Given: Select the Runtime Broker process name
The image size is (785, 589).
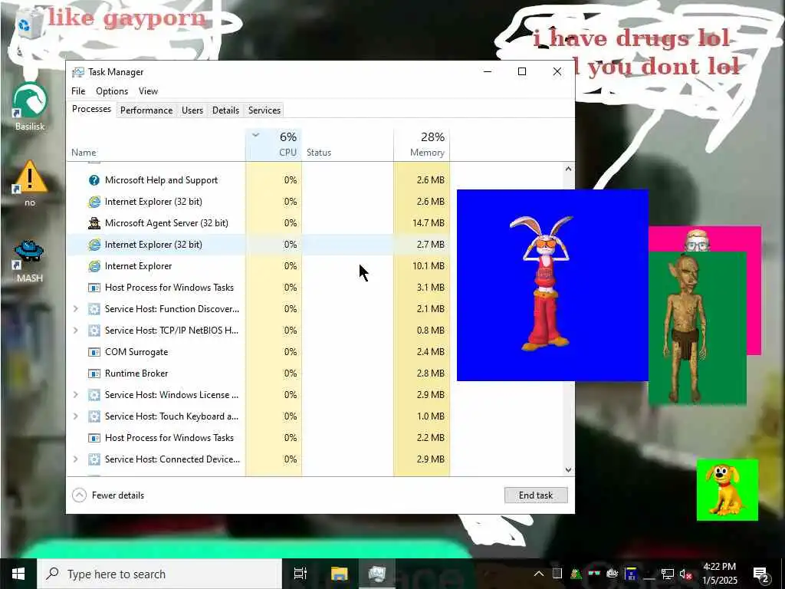Looking at the screenshot, I should pos(136,373).
